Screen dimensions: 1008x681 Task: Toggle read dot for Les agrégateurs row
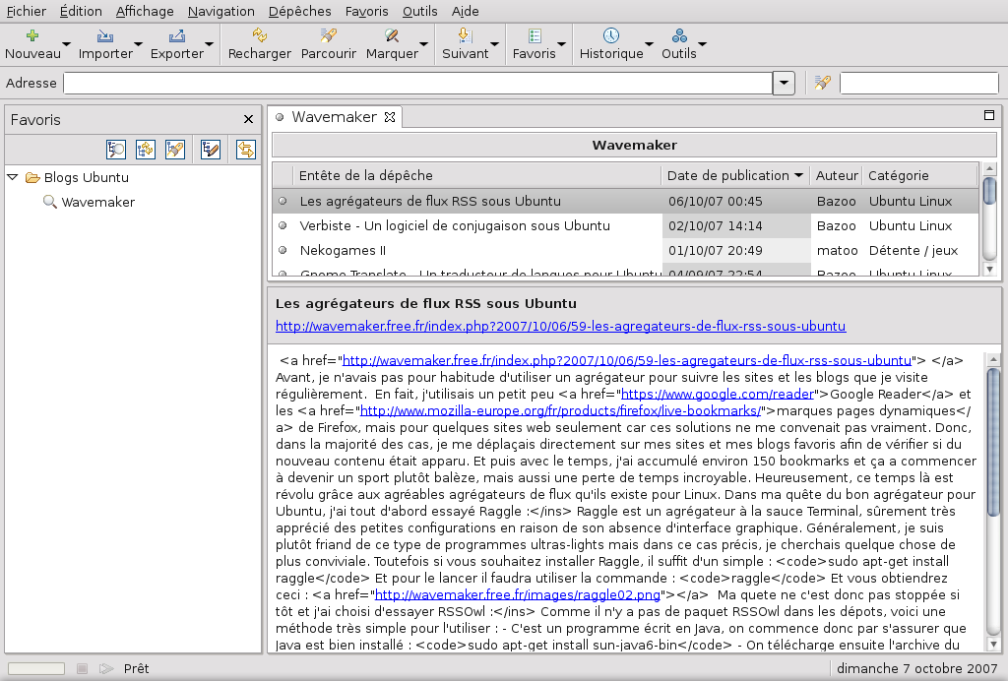click(283, 201)
